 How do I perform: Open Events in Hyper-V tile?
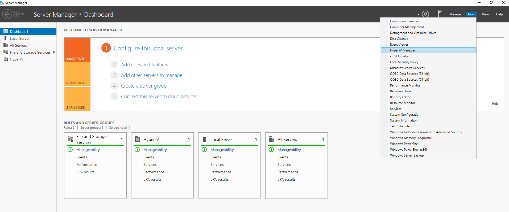tap(149, 157)
